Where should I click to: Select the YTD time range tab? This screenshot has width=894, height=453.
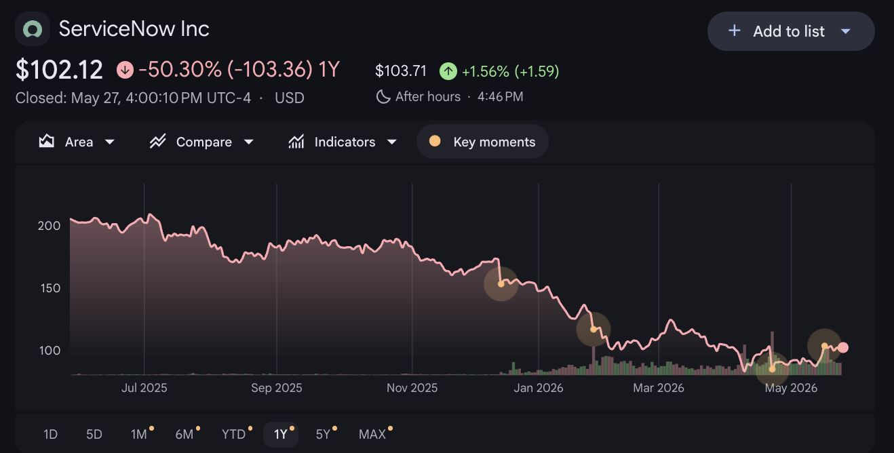(235, 434)
